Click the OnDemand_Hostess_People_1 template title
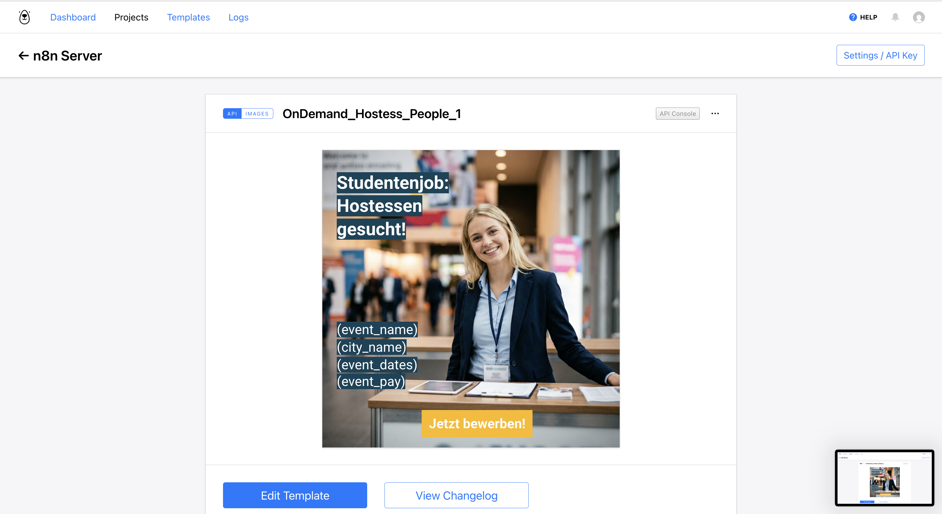The image size is (942, 514). (x=372, y=114)
